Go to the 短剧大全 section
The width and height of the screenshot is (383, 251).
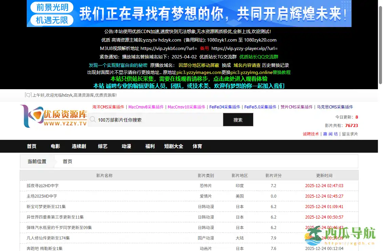pyautogui.click(x=174, y=146)
